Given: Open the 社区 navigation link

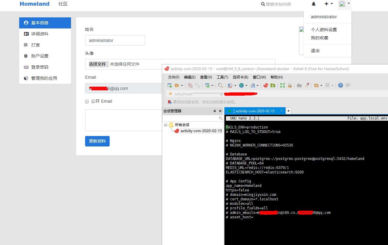Looking at the screenshot, I should [63, 4].
